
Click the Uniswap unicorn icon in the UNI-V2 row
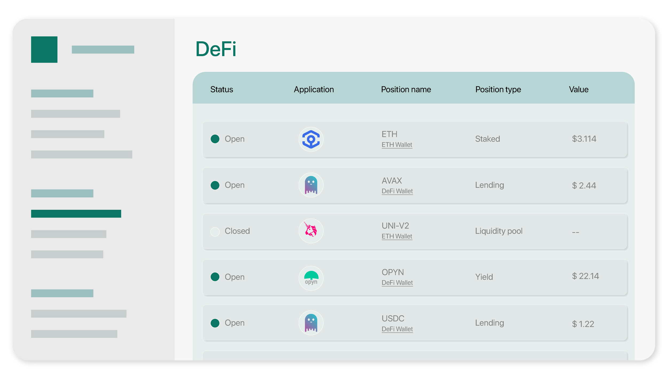tap(311, 231)
